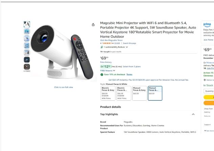Show the 2+ more images thumbnail
This screenshot has width=214, height=151.
pyautogui.click(x=27, y=60)
